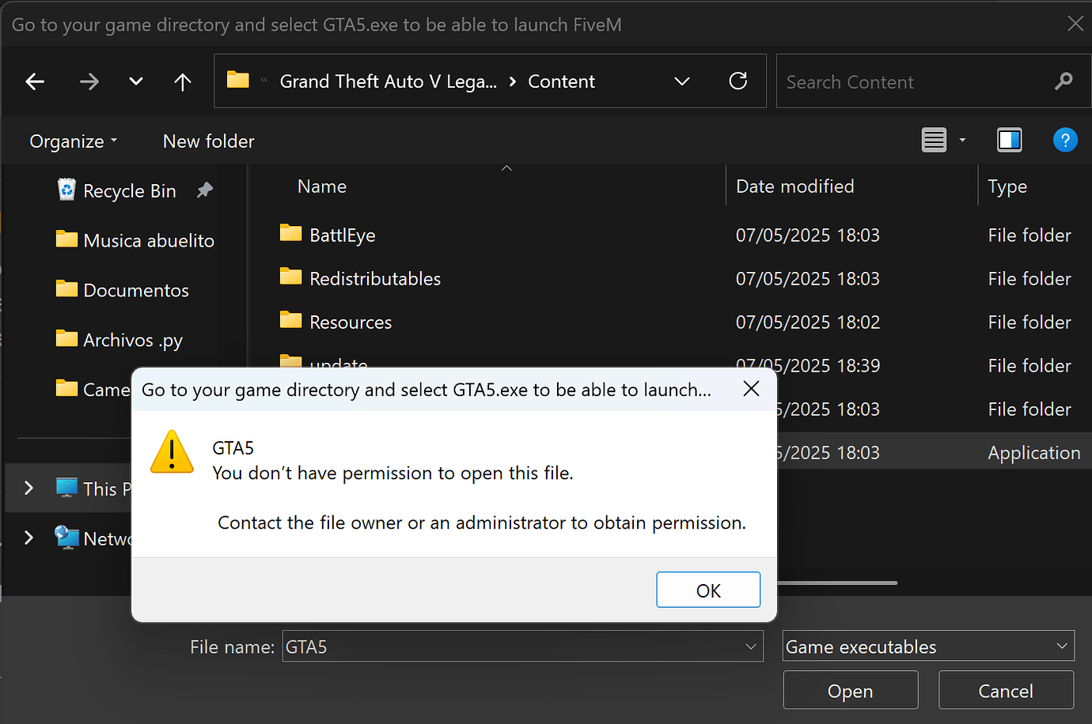The image size is (1092, 724).
Task: Toggle the preview pane on
Action: point(1009,139)
